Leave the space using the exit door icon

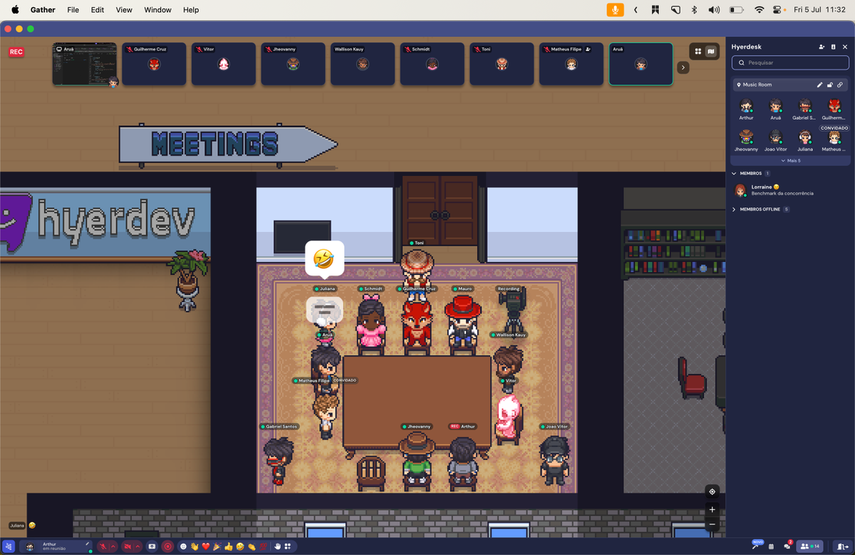841,546
